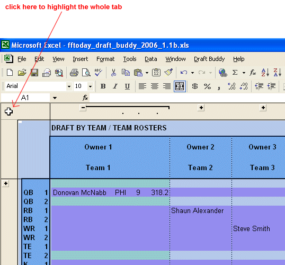Click the Permission/E-mail icon next to Save
This screenshot has height=265, width=285.
47,73
